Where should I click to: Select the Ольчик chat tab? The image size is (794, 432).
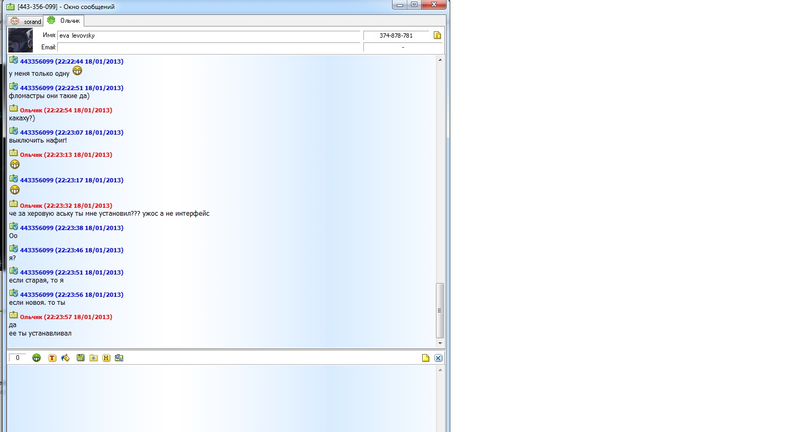coord(64,20)
